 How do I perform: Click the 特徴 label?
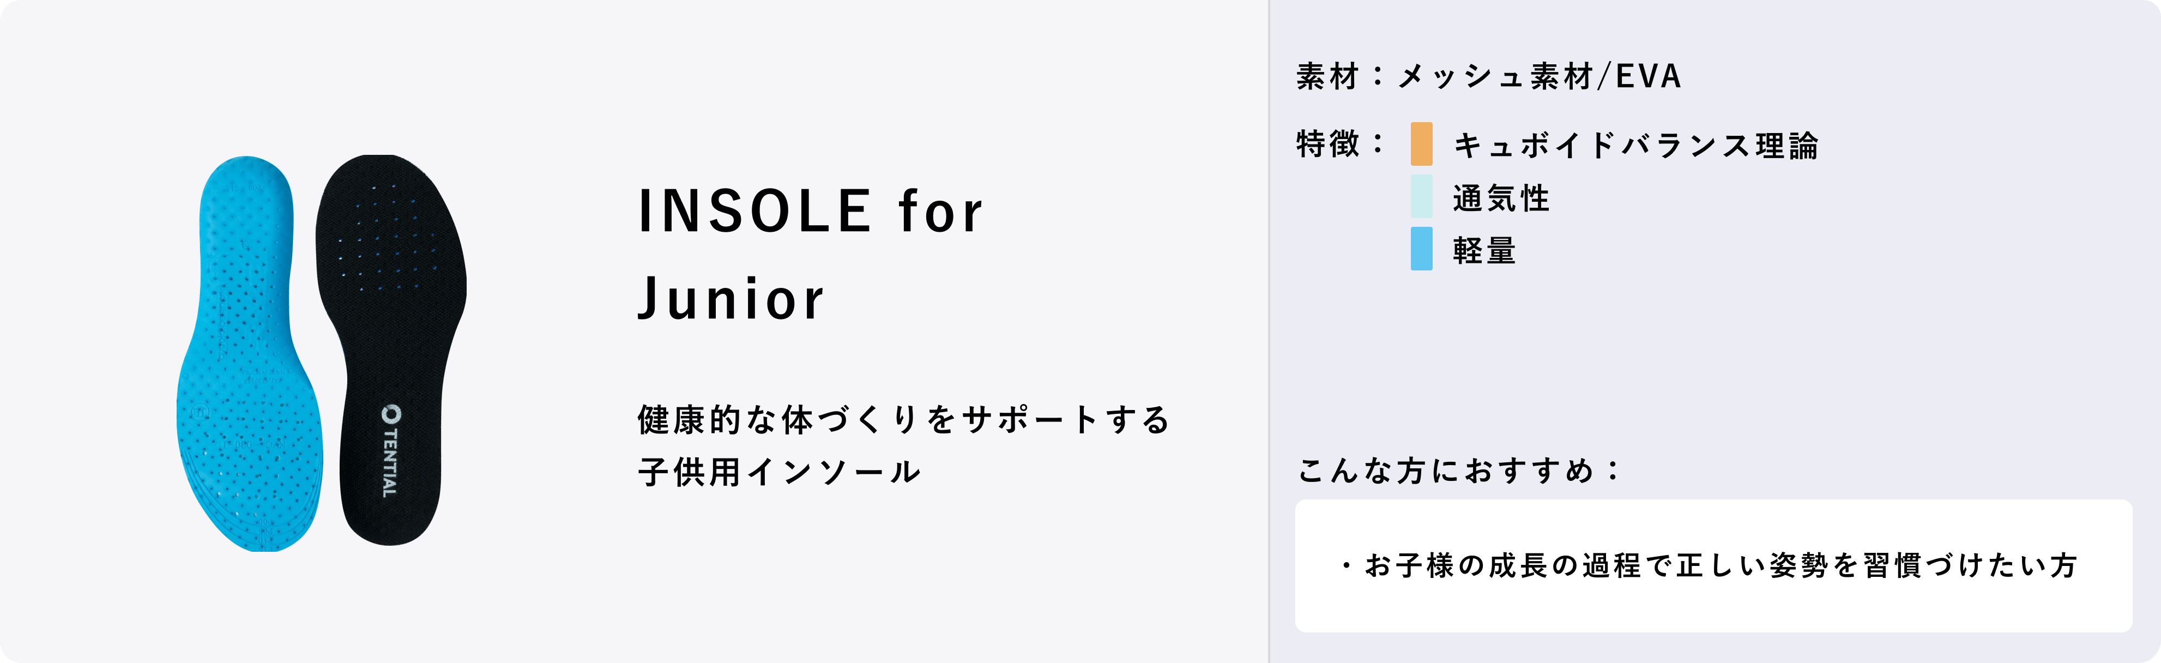1327,143
